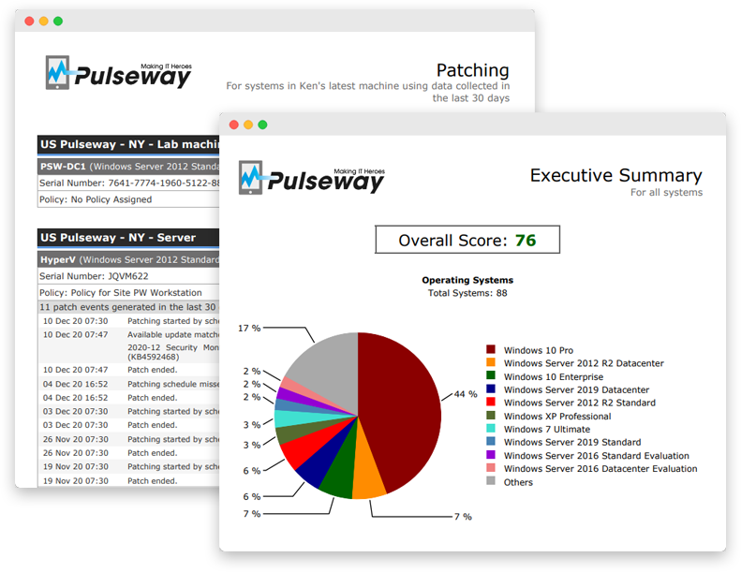Click the Windows 7 Ultimate legend swatch
The height and width of the screenshot is (572, 741).
[x=491, y=429]
